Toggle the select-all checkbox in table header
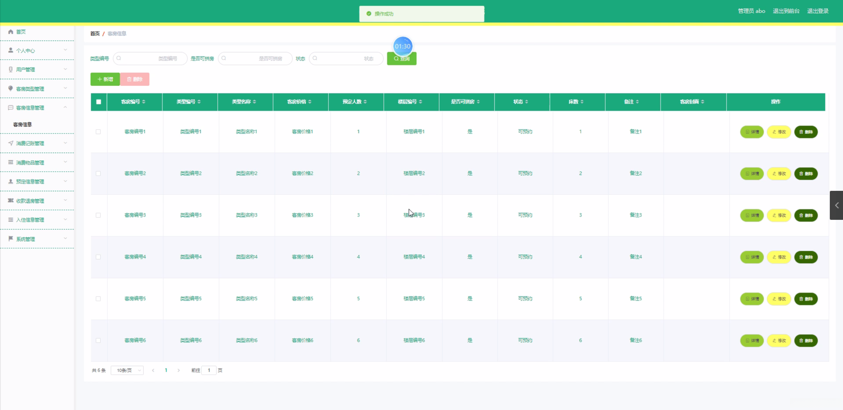 click(99, 102)
